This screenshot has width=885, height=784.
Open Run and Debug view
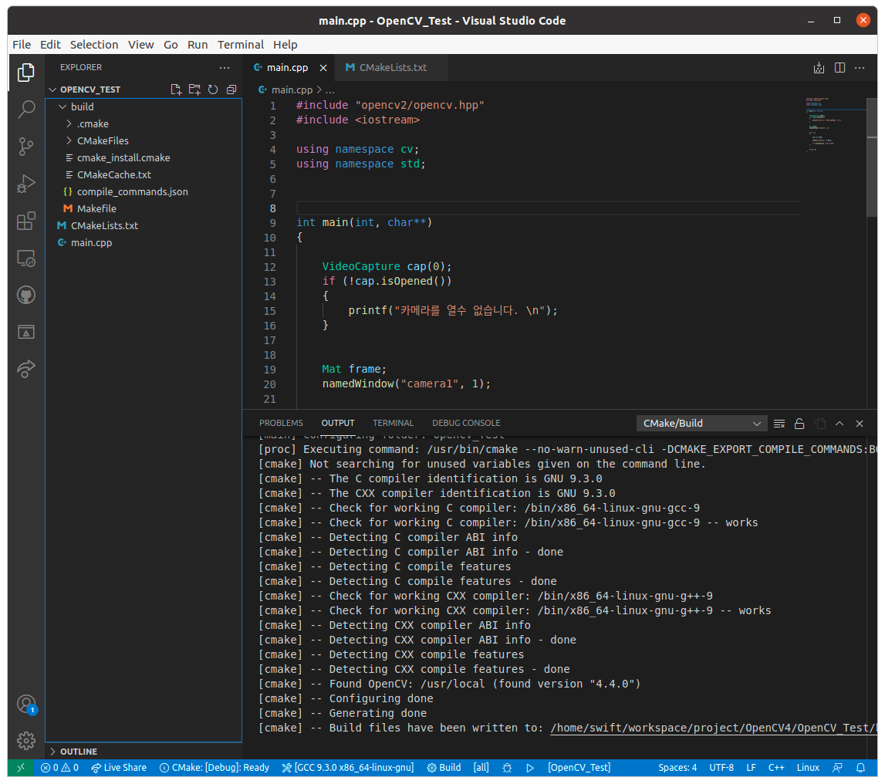pyautogui.click(x=26, y=184)
